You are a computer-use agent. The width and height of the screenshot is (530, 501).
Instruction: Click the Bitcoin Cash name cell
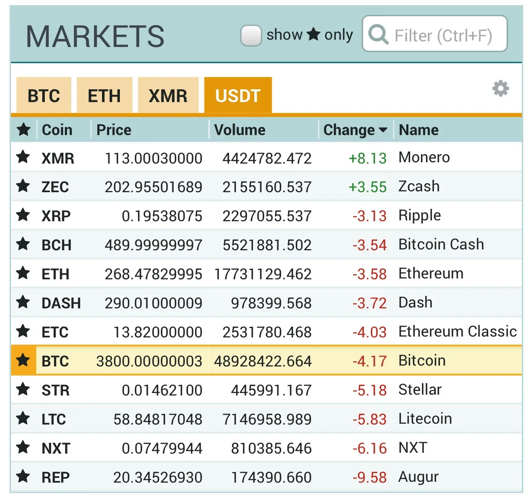point(441,244)
